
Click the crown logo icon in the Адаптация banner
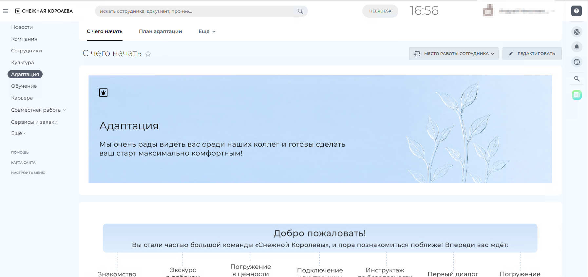[104, 93]
